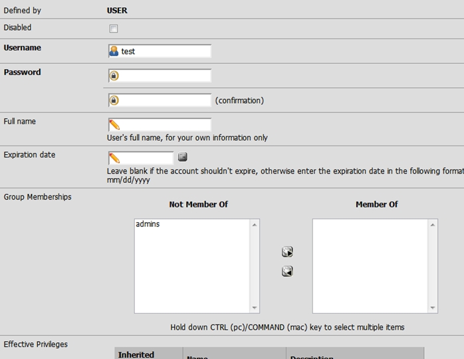464x359 pixels.
Task: Click the (confirmation) label
Action: (x=239, y=100)
